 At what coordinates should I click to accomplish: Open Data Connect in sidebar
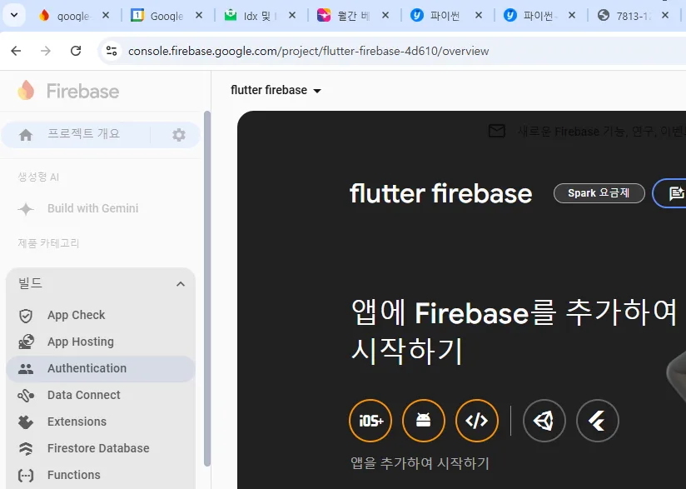[x=101, y=396]
